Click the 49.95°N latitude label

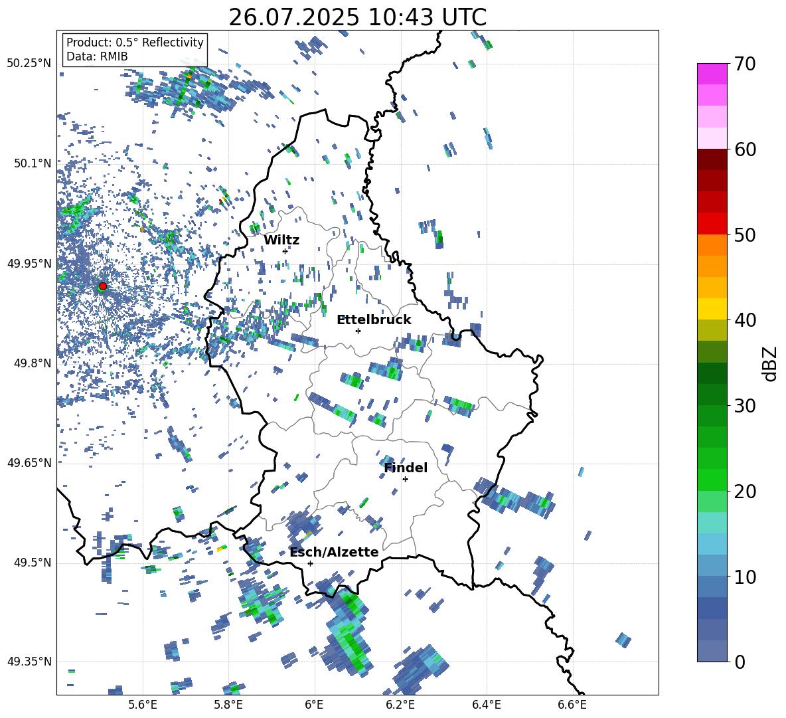pyautogui.click(x=29, y=263)
